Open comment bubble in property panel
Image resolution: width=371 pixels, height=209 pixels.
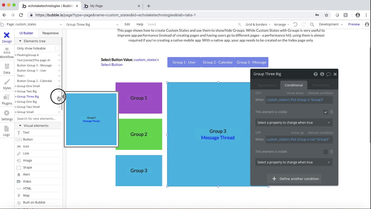pos(328,74)
